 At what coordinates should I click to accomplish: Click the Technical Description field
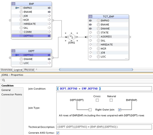click(104, 127)
